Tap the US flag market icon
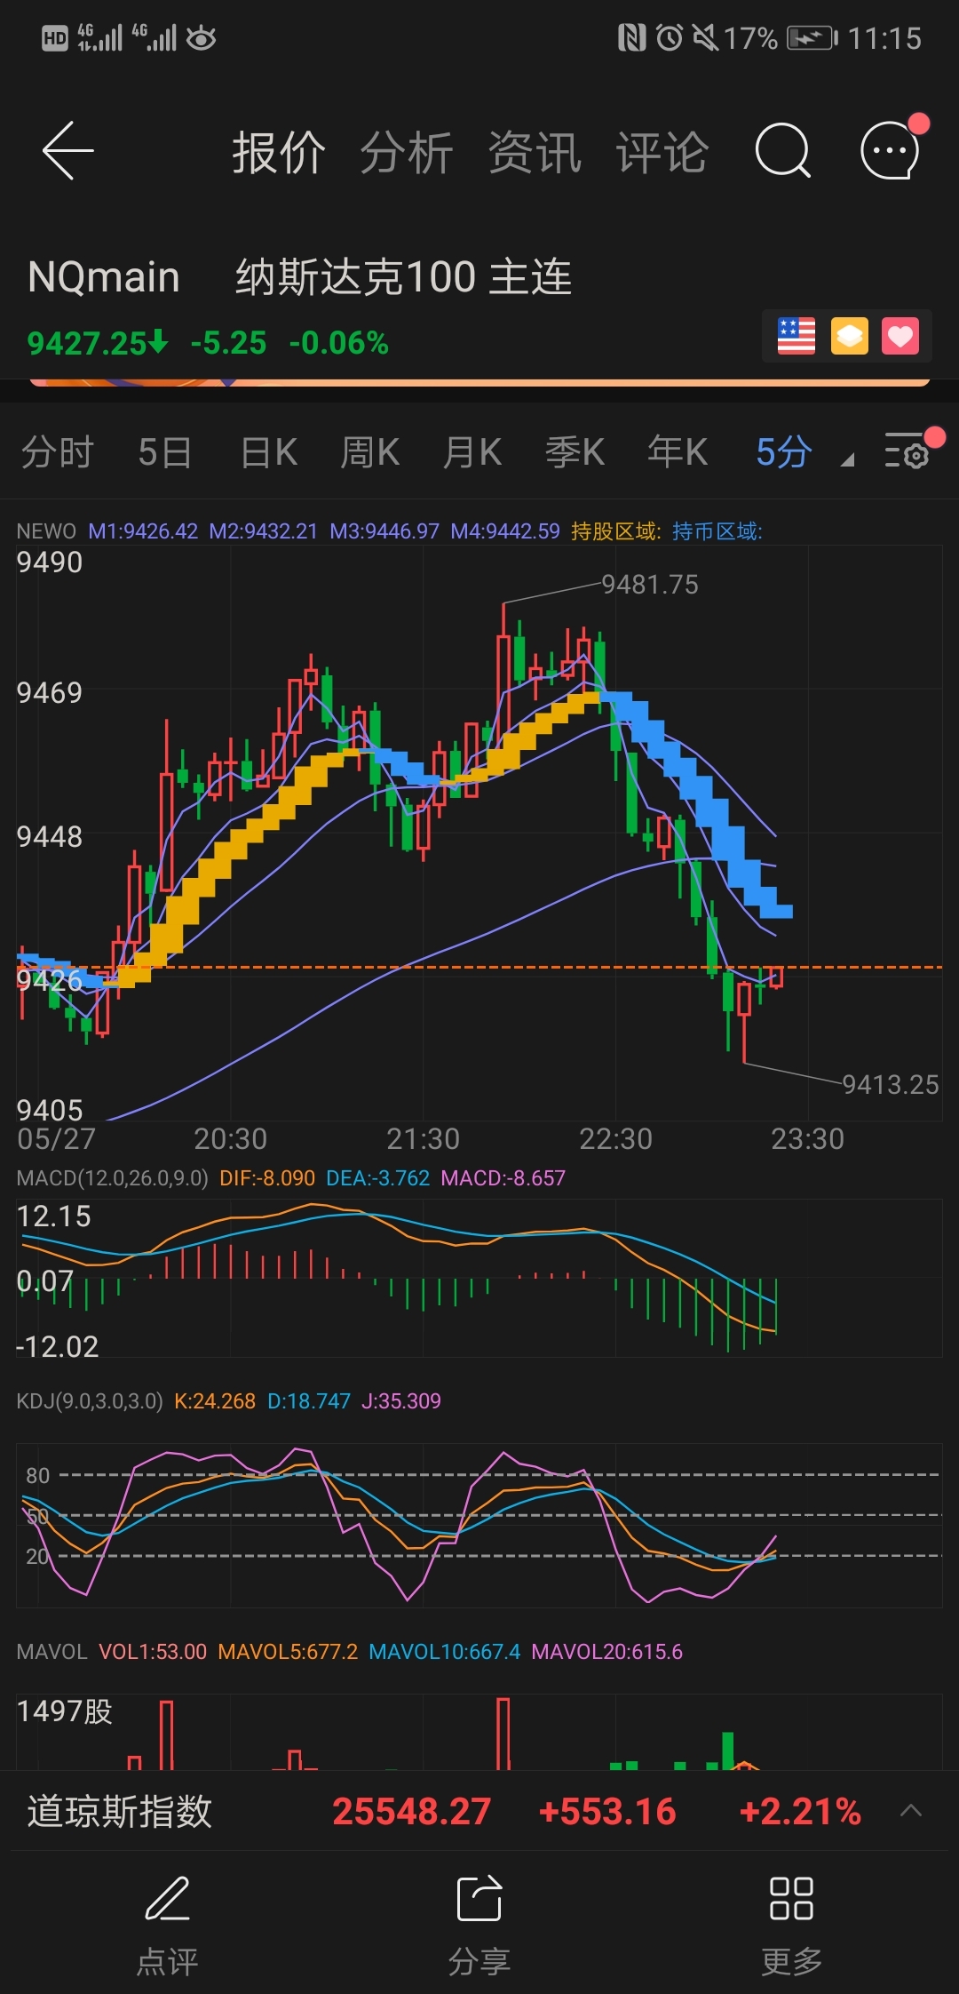This screenshot has width=959, height=1994. tap(796, 336)
